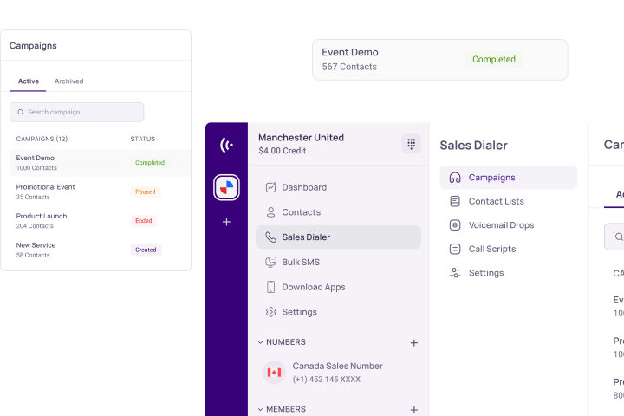Select the New Service campaign row

tap(100, 250)
